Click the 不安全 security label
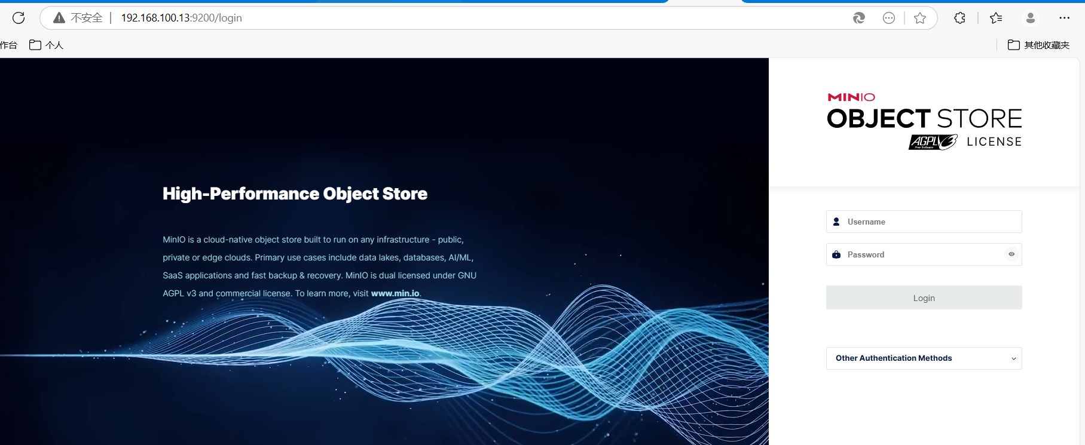 (x=87, y=18)
